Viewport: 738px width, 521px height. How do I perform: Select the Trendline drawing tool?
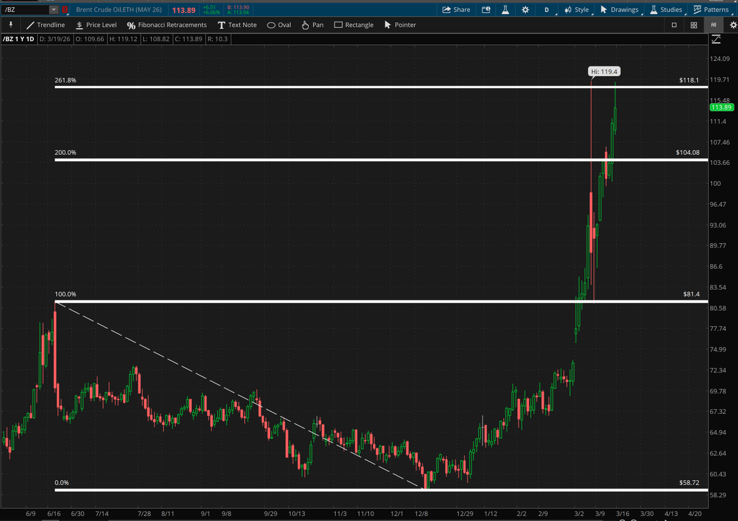[x=46, y=25]
